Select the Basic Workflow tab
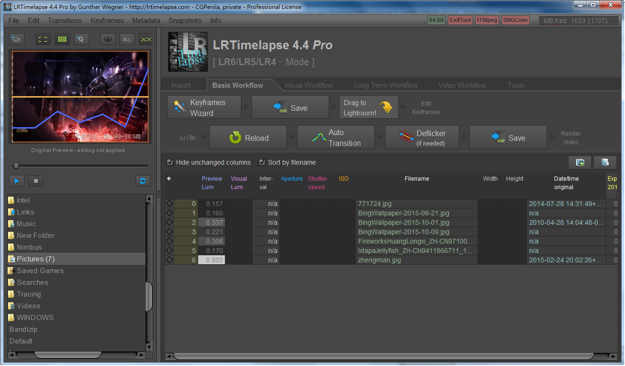Screen dimensions: 625x366 coord(238,85)
